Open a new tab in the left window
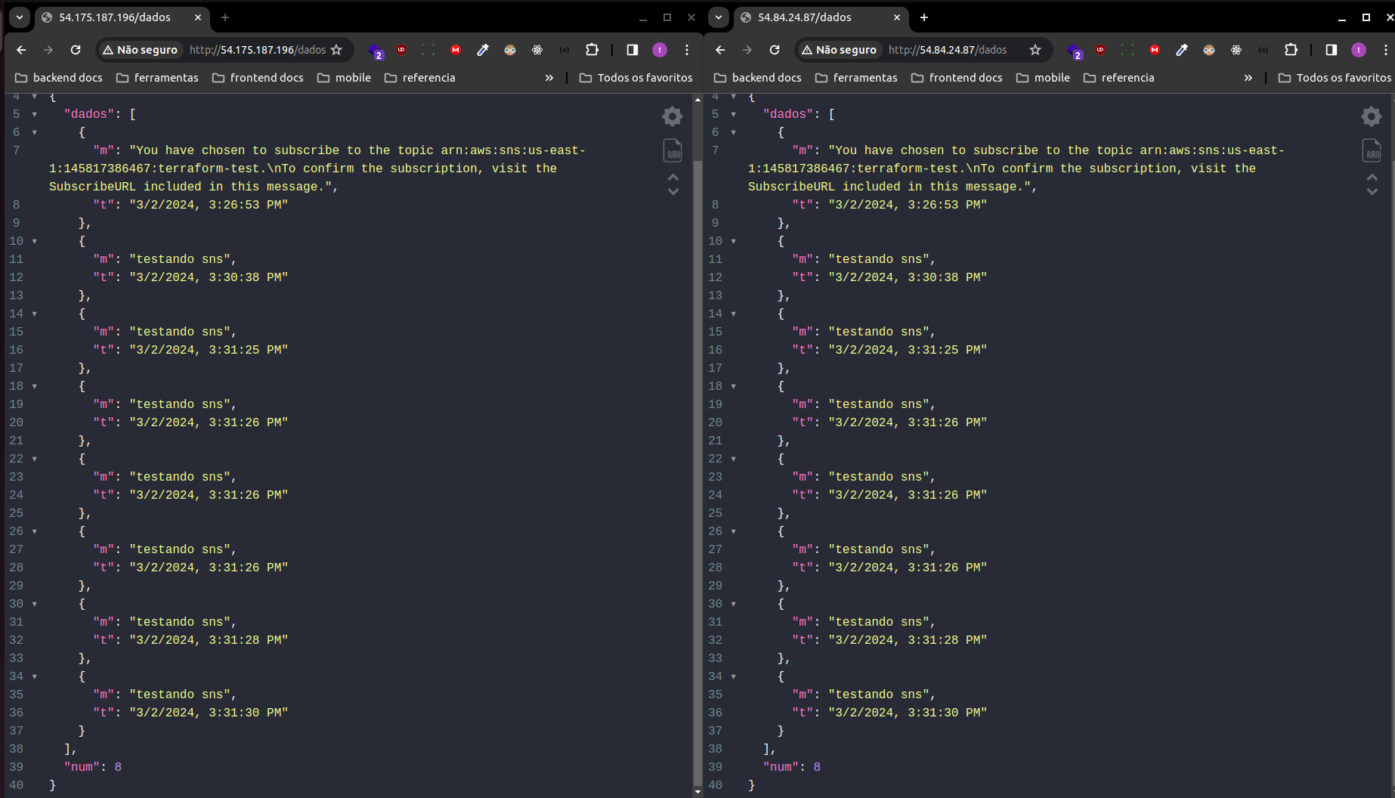 225,17
